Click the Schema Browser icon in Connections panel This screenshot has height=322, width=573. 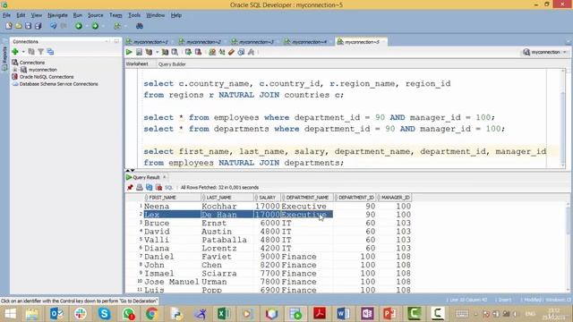point(50,52)
